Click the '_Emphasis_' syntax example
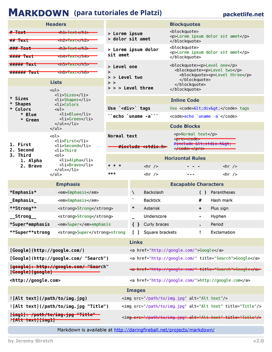The image size is (272, 352). (x=23, y=200)
